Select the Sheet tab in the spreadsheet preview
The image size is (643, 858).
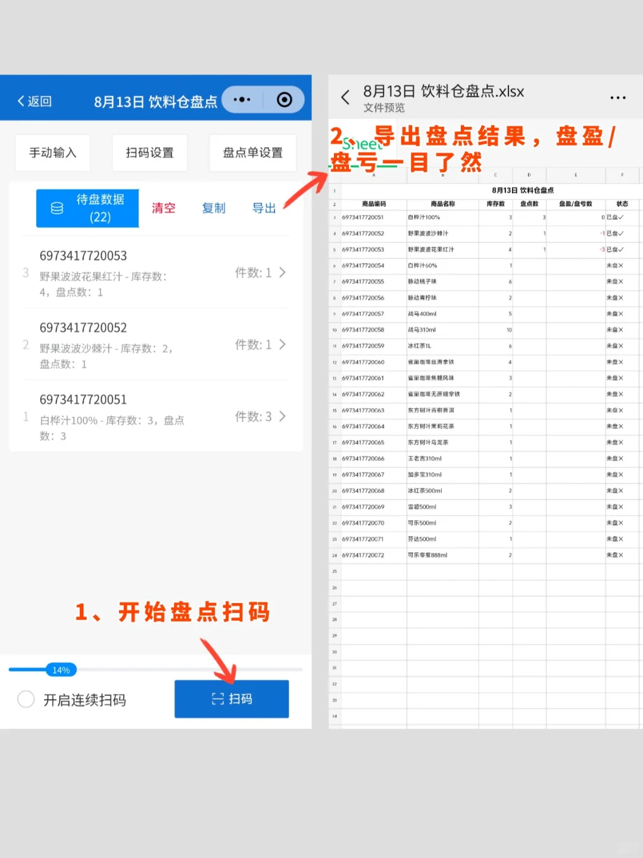click(363, 143)
